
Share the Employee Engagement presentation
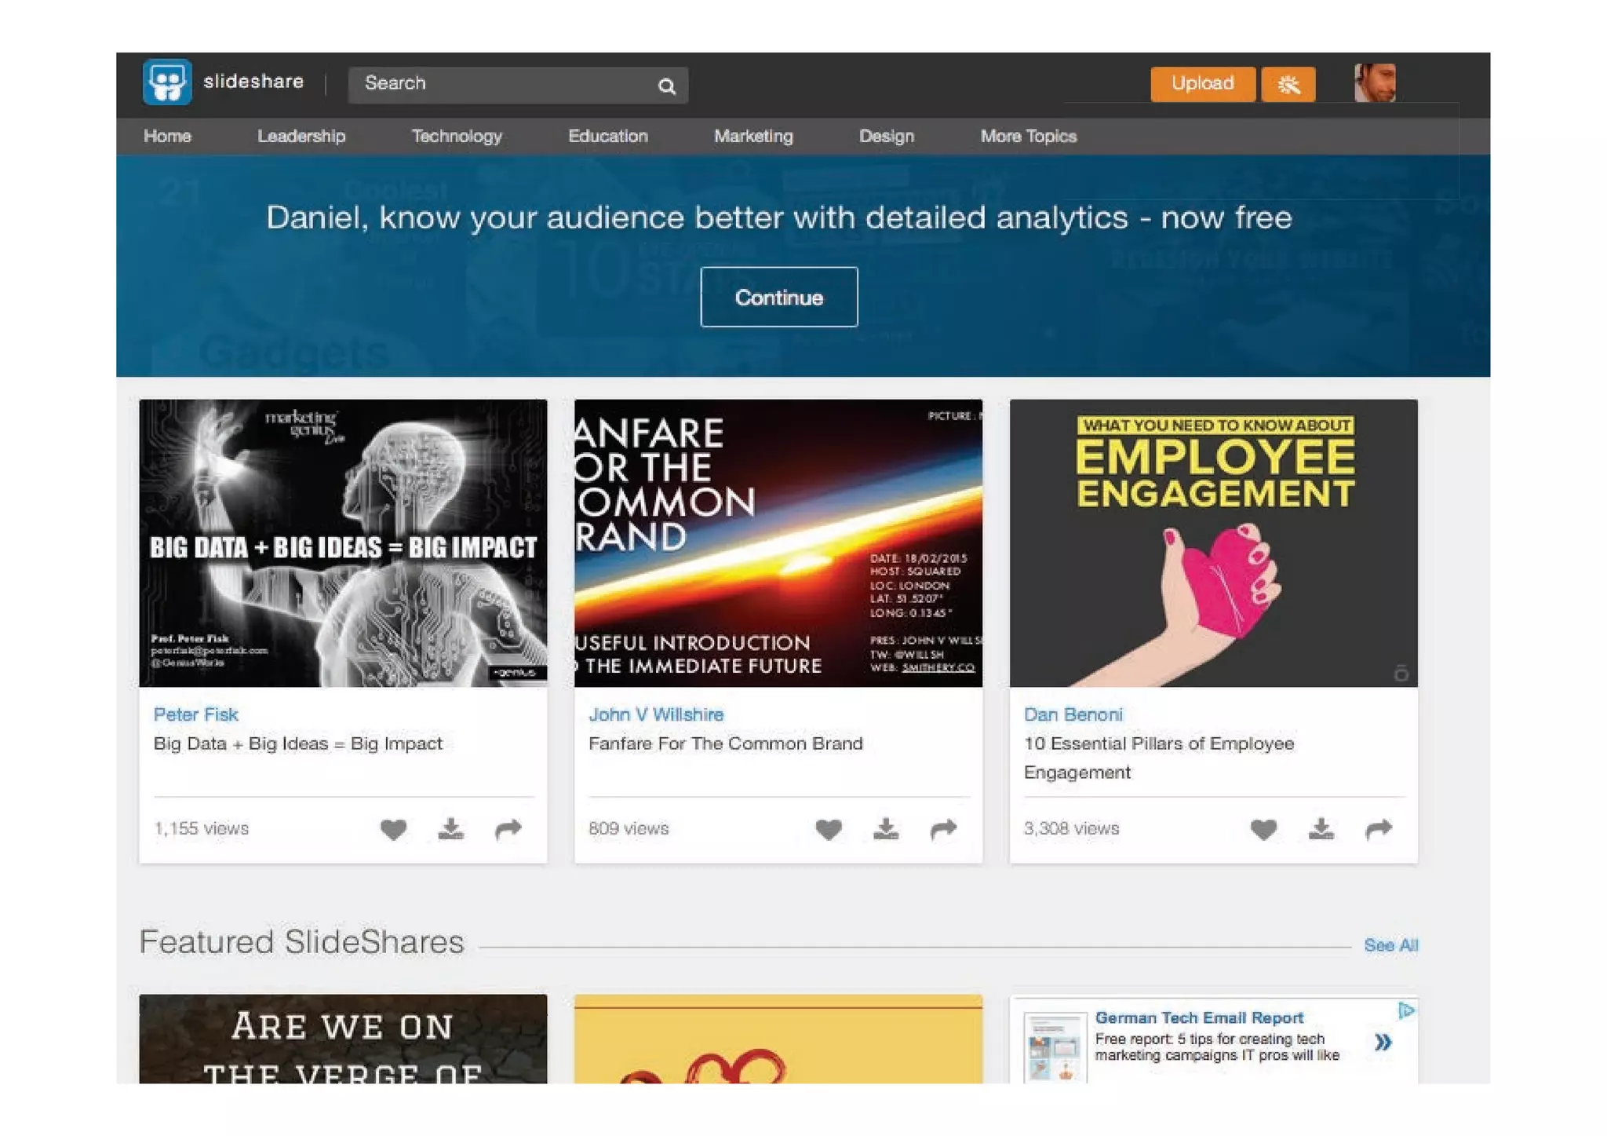coord(1379,829)
